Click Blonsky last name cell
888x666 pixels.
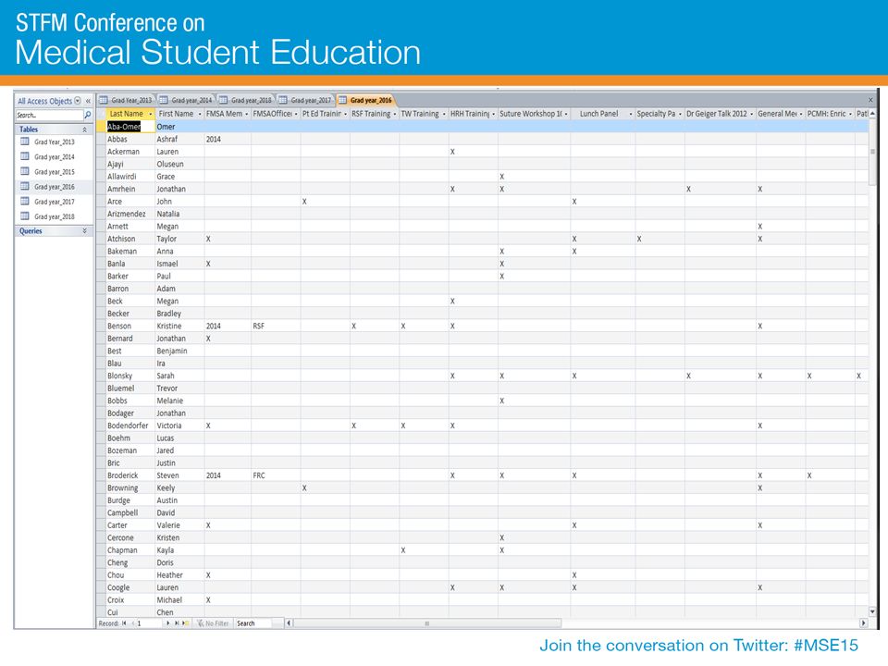130,376
